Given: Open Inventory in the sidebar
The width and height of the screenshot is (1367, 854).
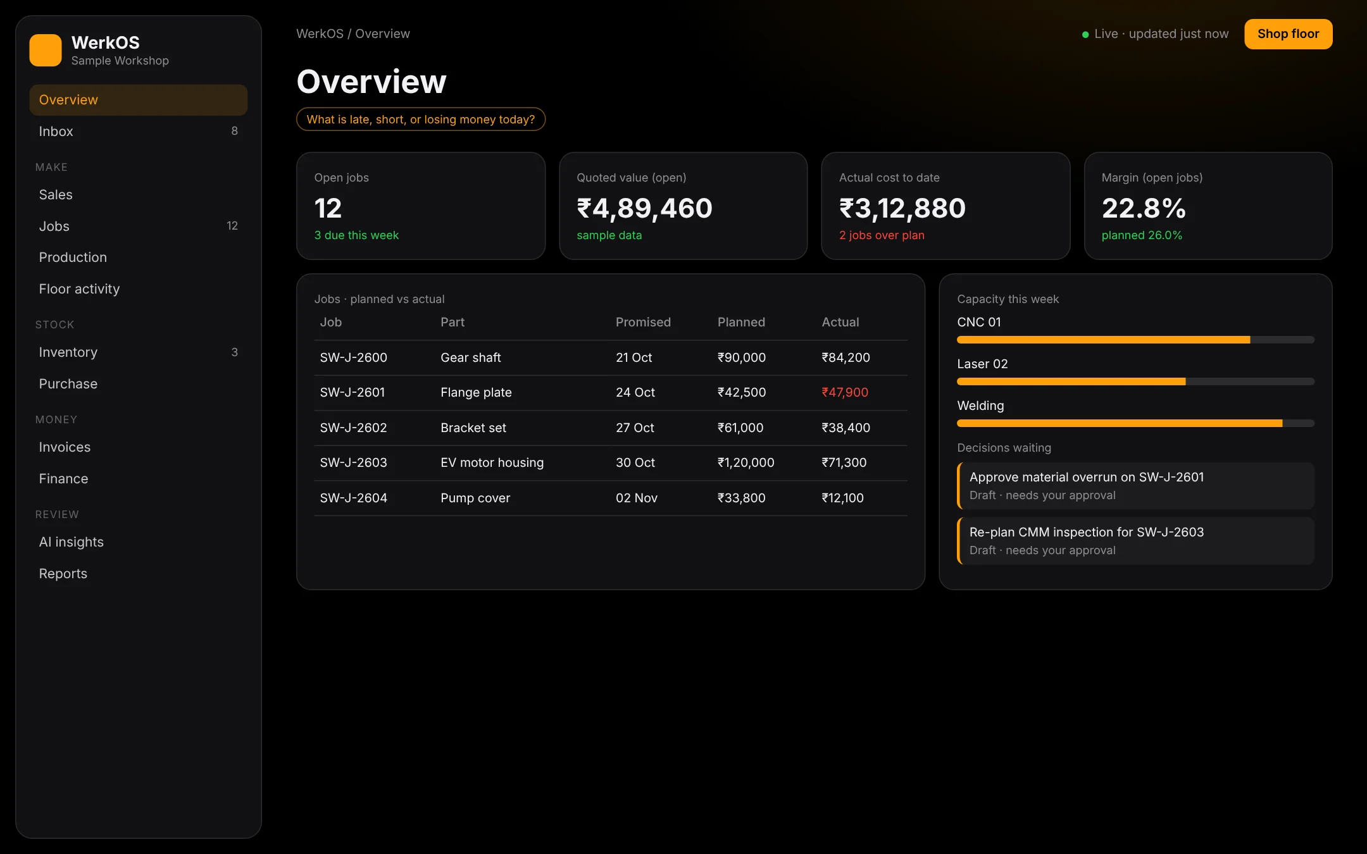Looking at the screenshot, I should tap(138, 352).
